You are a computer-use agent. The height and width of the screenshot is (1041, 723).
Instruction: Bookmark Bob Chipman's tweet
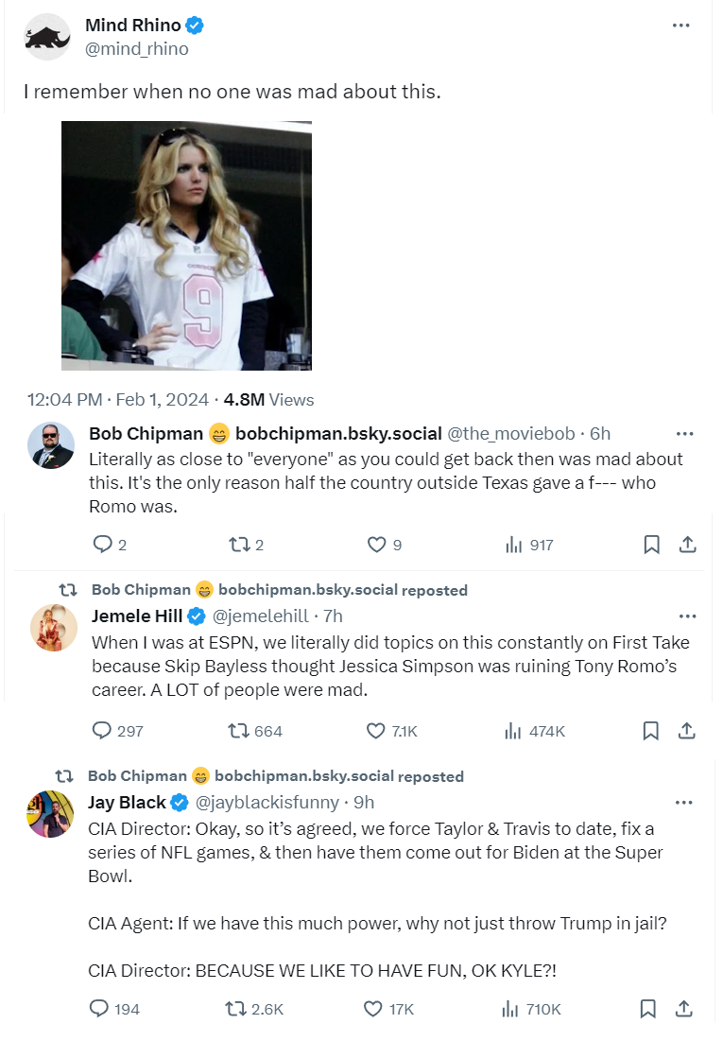pos(651,545)
